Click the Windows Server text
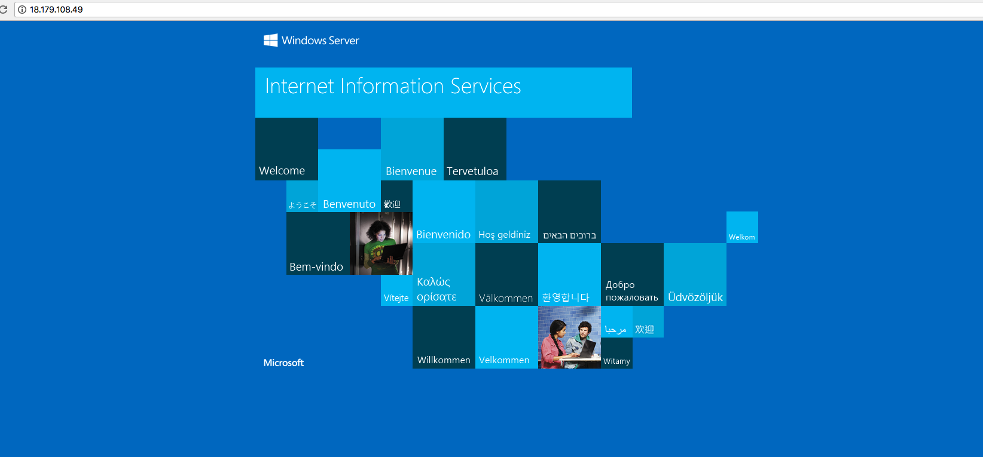 point(320,41)
